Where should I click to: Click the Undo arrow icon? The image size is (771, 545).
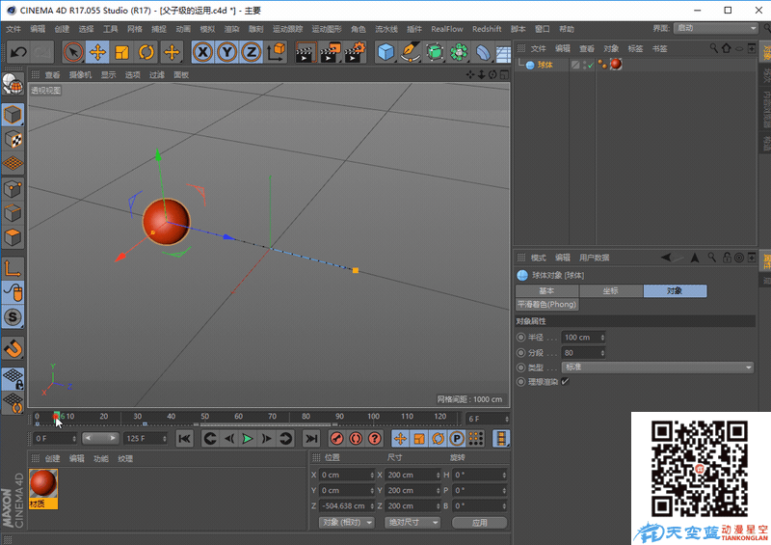pos(18,52)
